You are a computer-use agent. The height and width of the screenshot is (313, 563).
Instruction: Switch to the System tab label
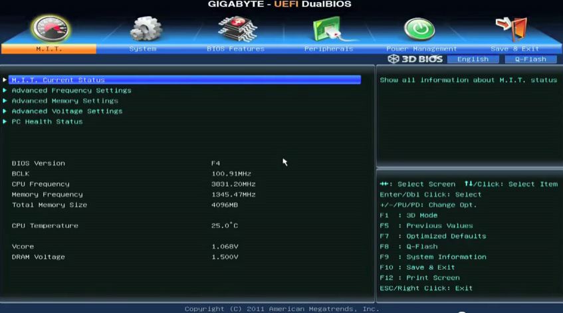click(x=143, y=49)
